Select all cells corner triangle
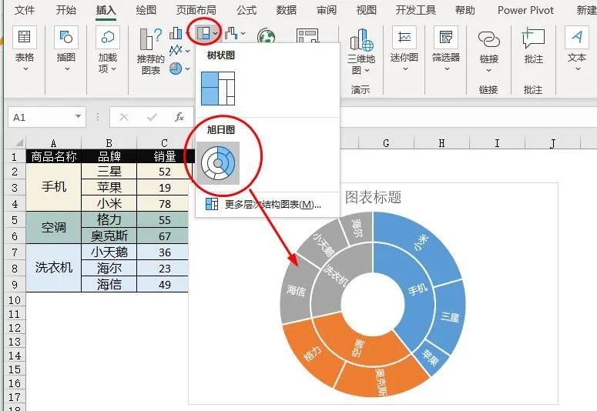Screen dimensions: 597x411 [18, 143]
